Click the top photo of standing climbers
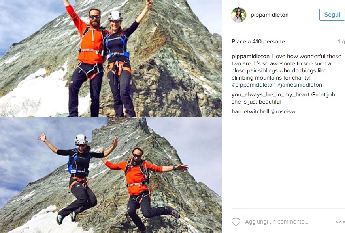Image resolution: width=345 pixels, height=233 pixels. [111, 58]
